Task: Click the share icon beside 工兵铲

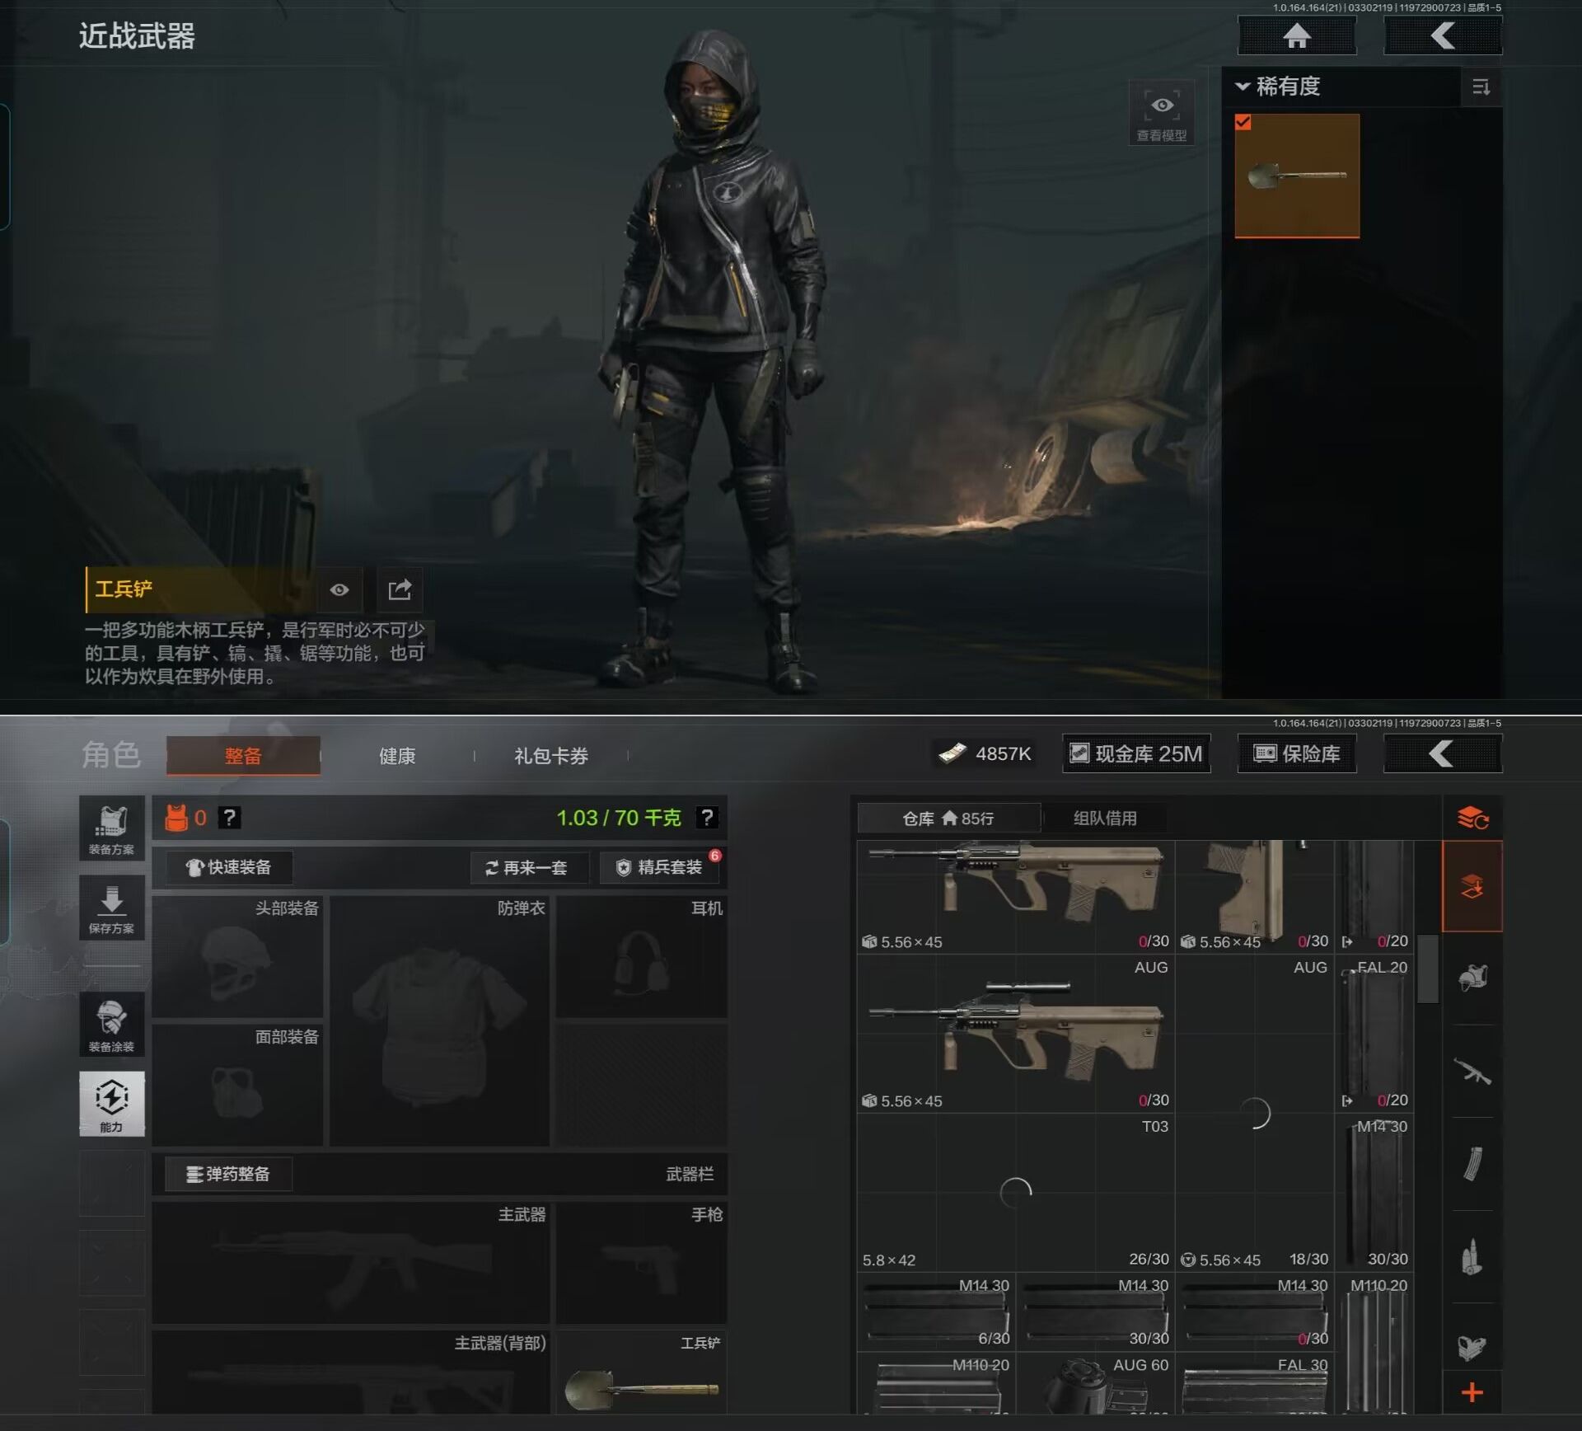Action: 400,589
